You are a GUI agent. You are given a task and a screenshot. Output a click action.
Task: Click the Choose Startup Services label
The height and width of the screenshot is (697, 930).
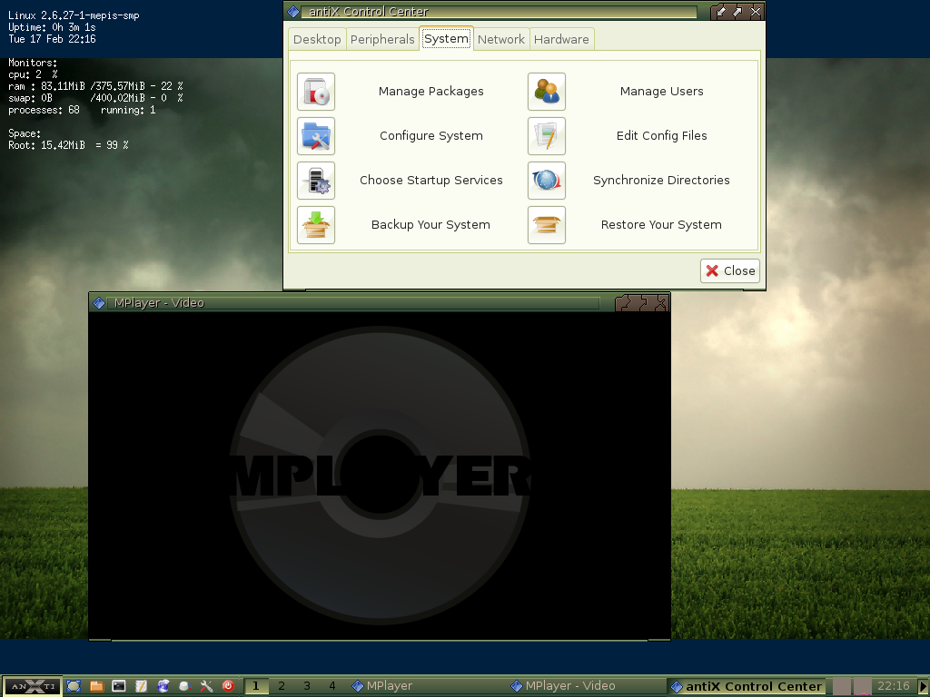point(431,181)
